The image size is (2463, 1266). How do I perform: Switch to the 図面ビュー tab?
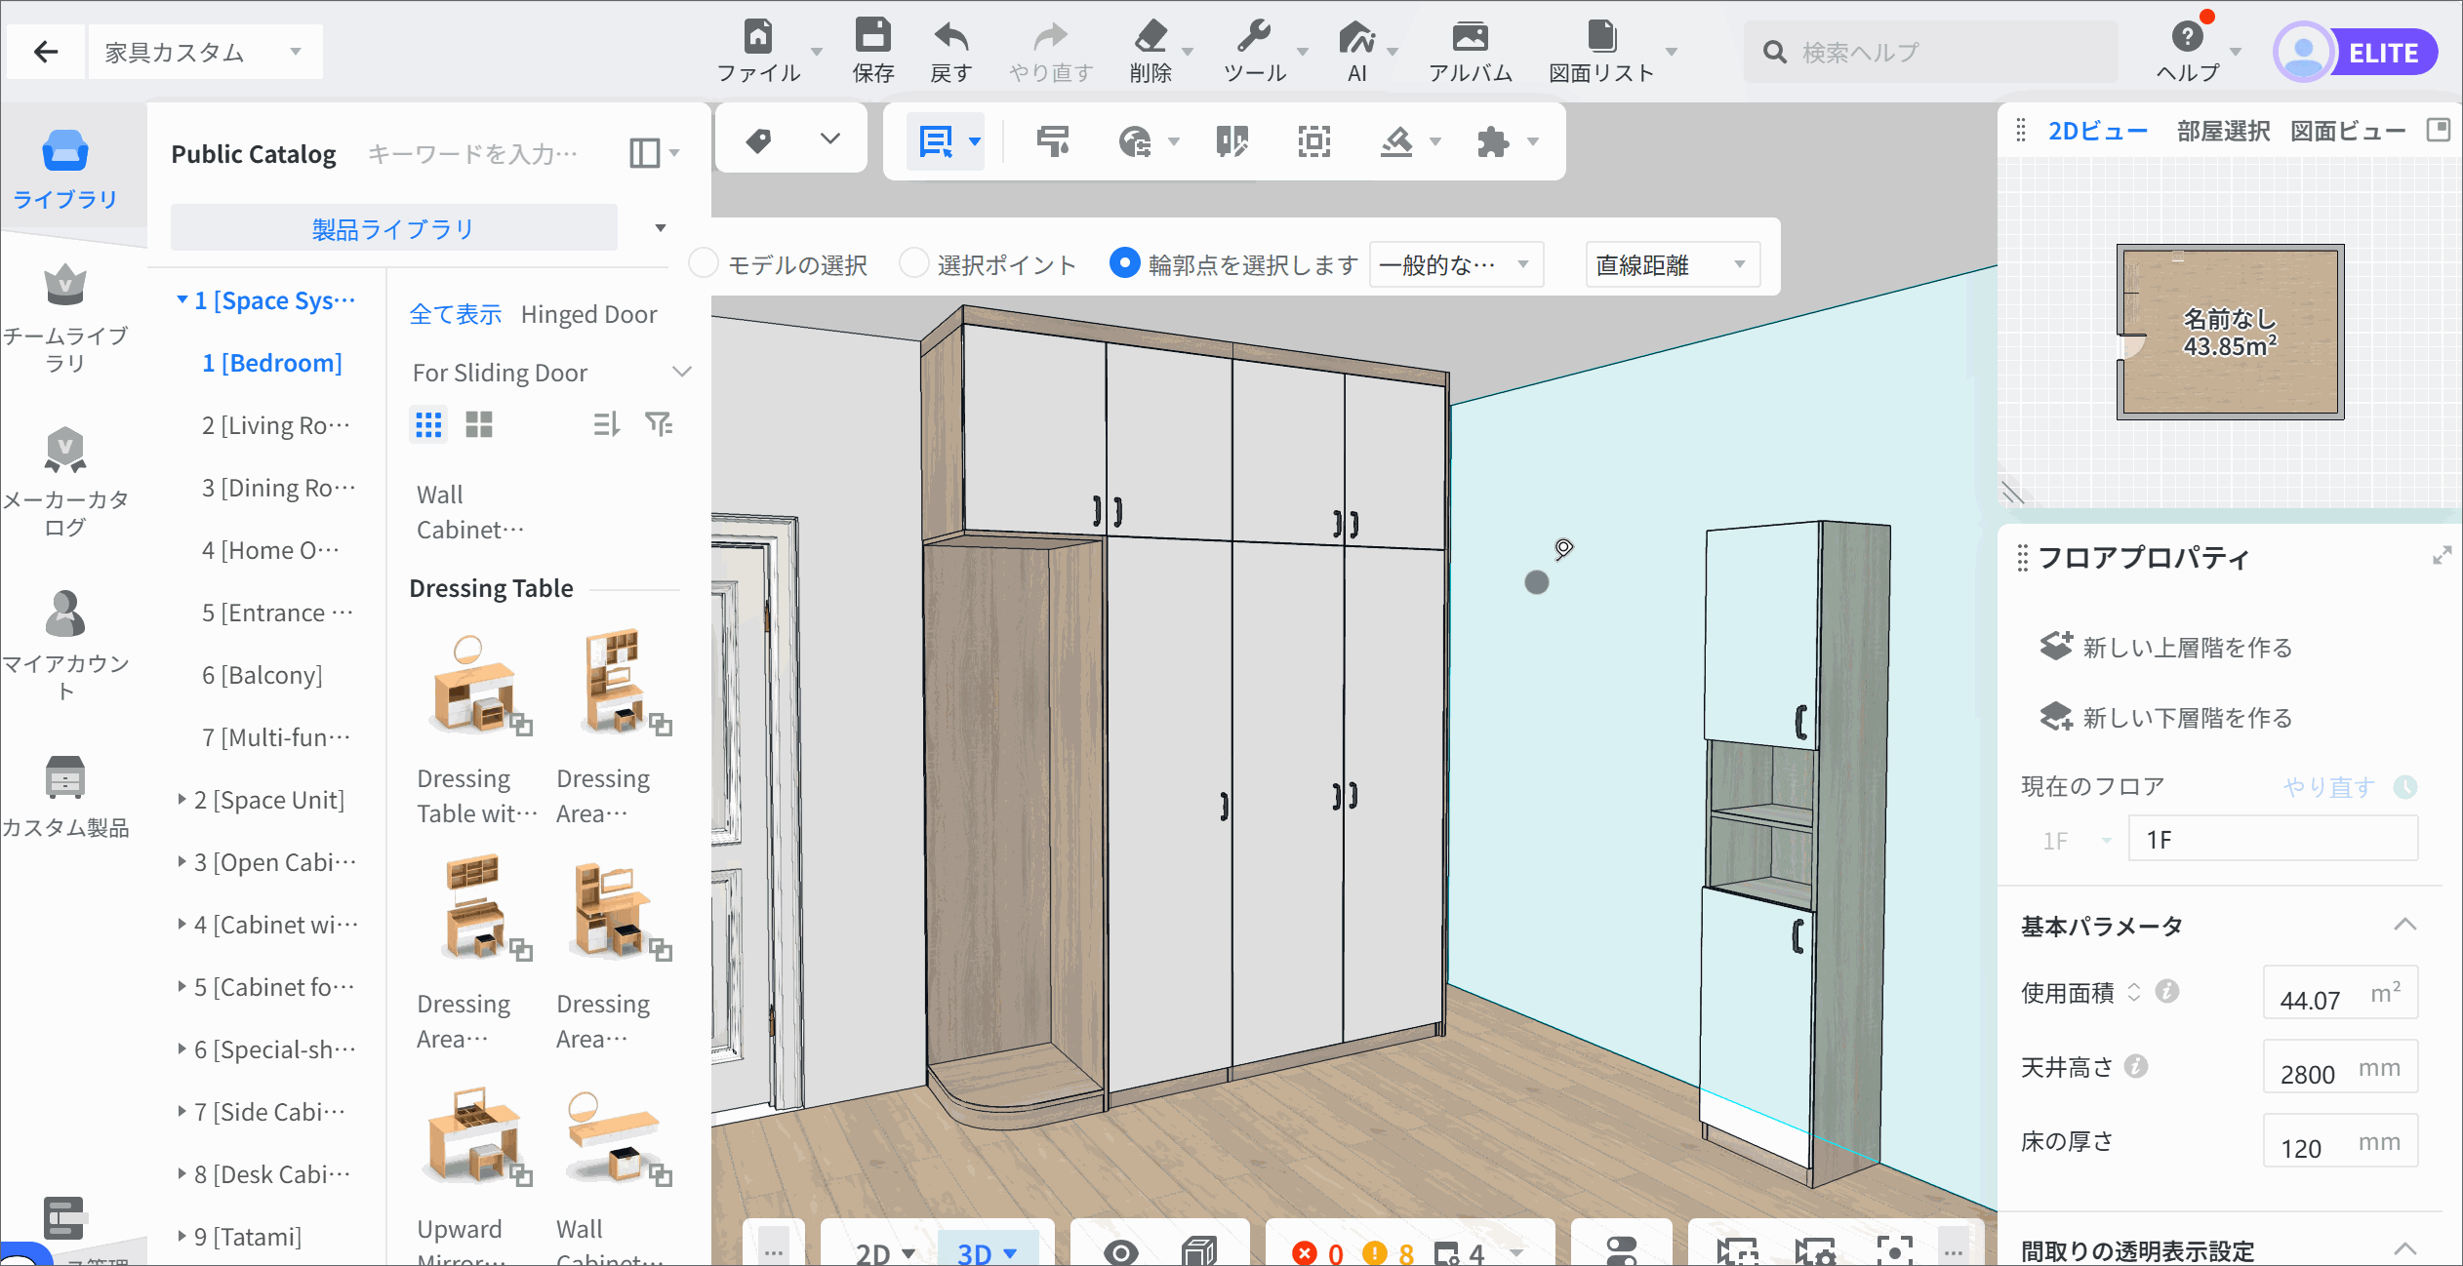pyautogui.click(x=2348, y=131)
